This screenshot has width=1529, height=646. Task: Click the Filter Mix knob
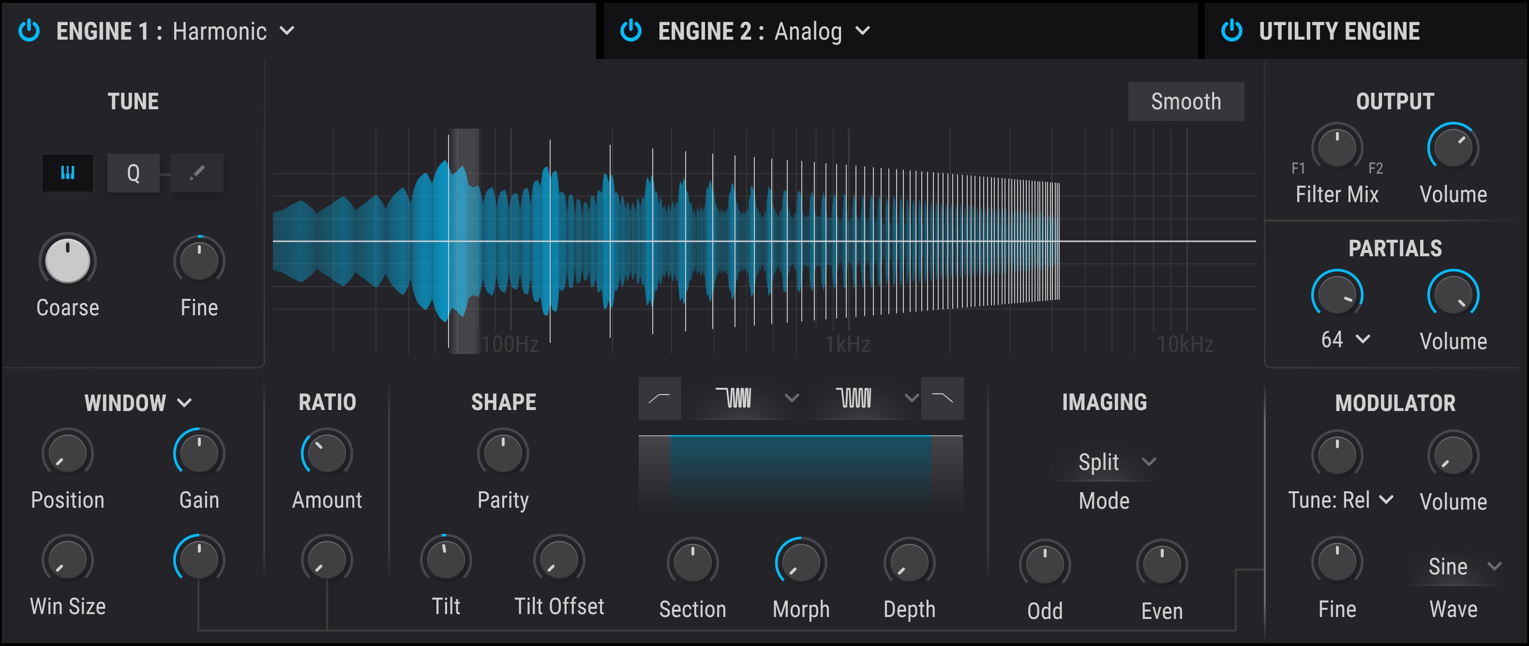pos(1337,147)
